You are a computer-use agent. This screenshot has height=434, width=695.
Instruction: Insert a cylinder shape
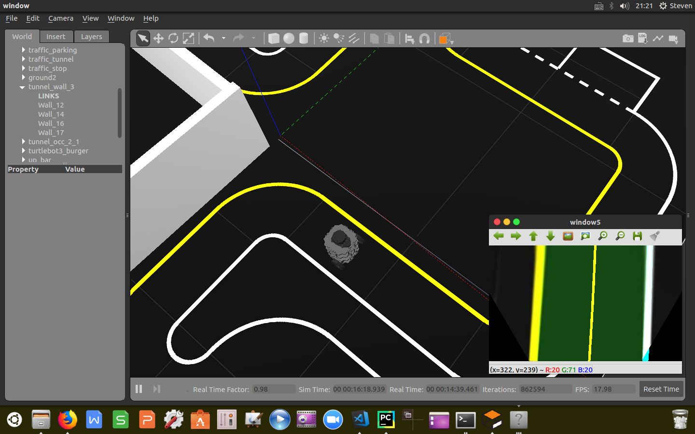point(304,39)
